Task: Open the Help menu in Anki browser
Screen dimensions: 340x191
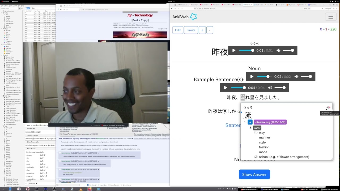Action: coord(23,6)
